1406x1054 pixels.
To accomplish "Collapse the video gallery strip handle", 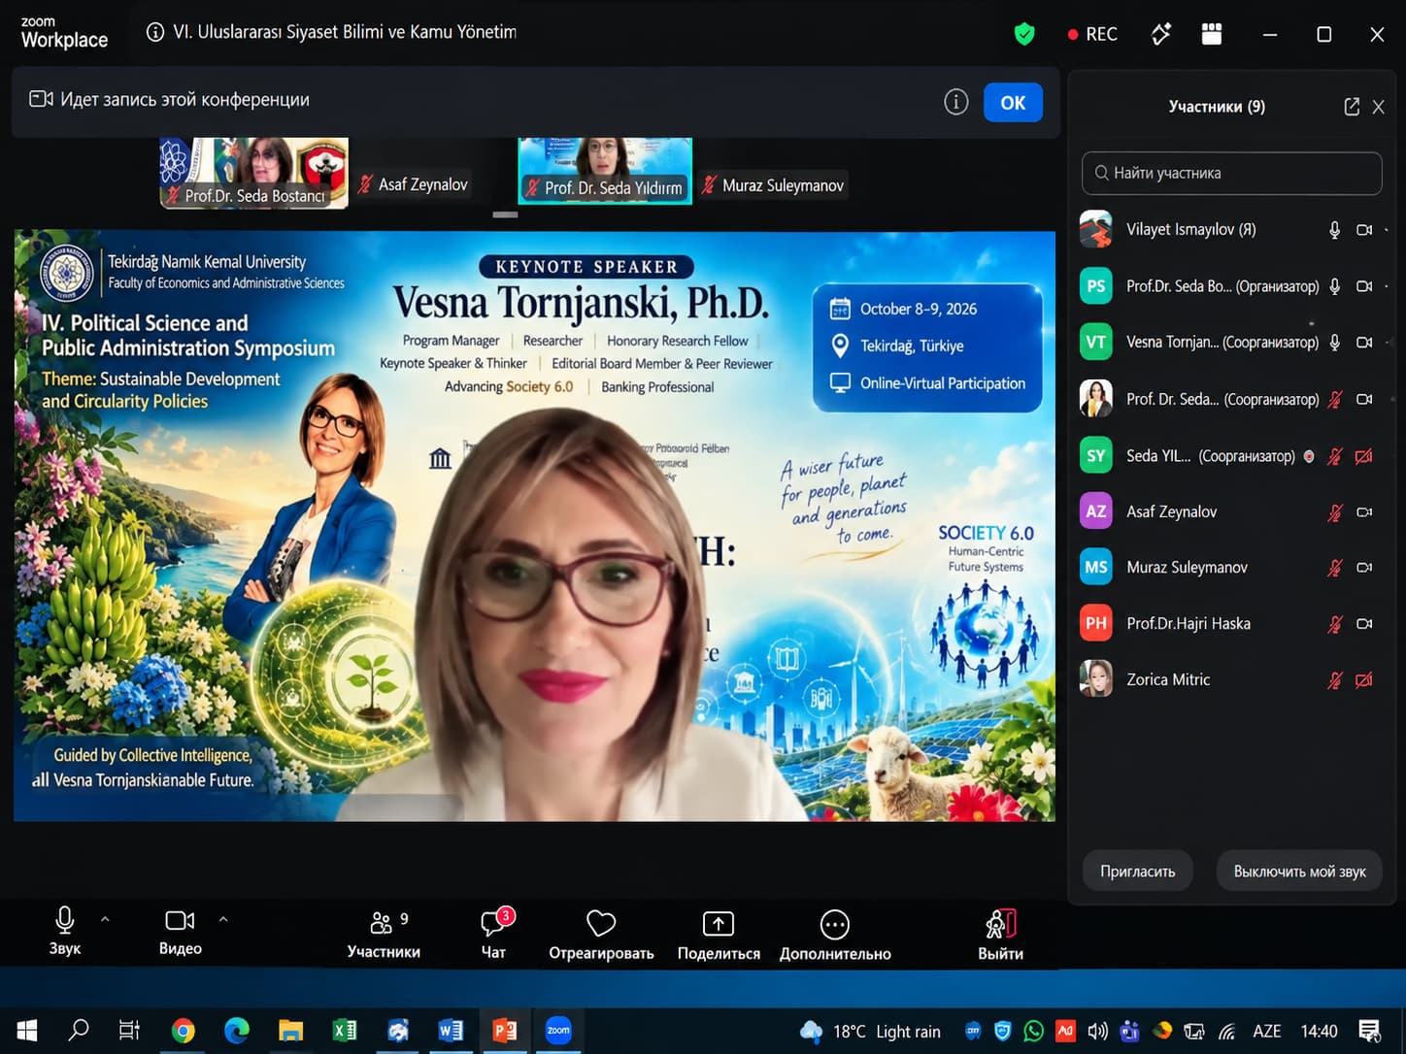I will click(x=505, y=214).
